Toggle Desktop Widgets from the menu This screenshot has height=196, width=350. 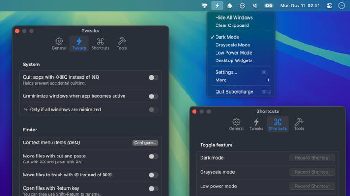pyautogui.click(x=241, y=60)
